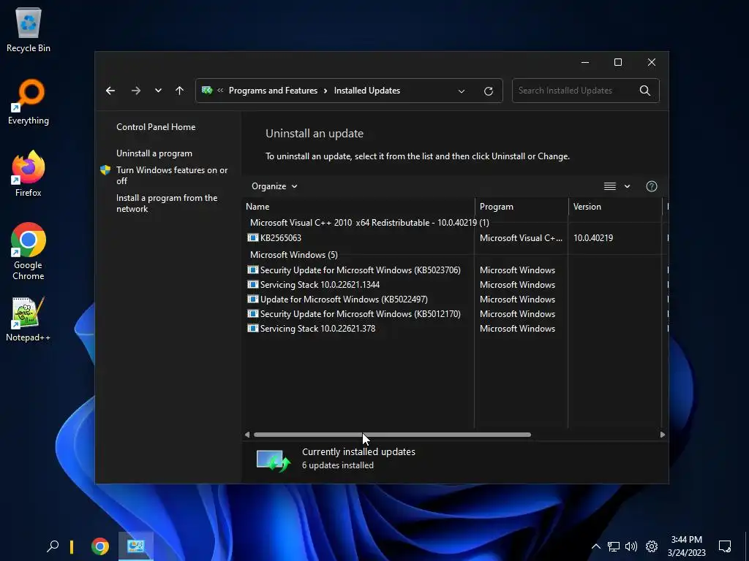Sort by the Version column header
The width and height of the screenshot is (749, 561).
[x=614, y=207]
